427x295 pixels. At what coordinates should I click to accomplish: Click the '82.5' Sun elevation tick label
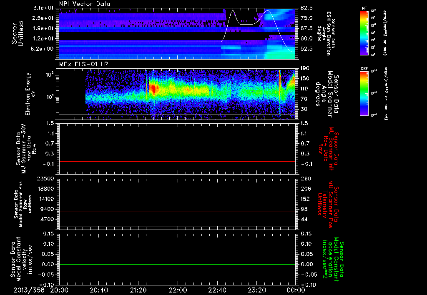point(306,8)
